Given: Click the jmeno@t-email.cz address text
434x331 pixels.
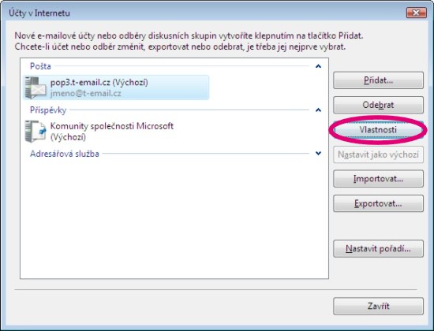Looking at the screenshot, I should [86, 93].
